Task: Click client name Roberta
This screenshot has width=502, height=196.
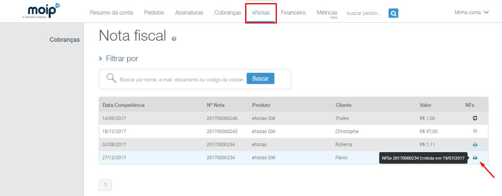Action: point(344,144)
